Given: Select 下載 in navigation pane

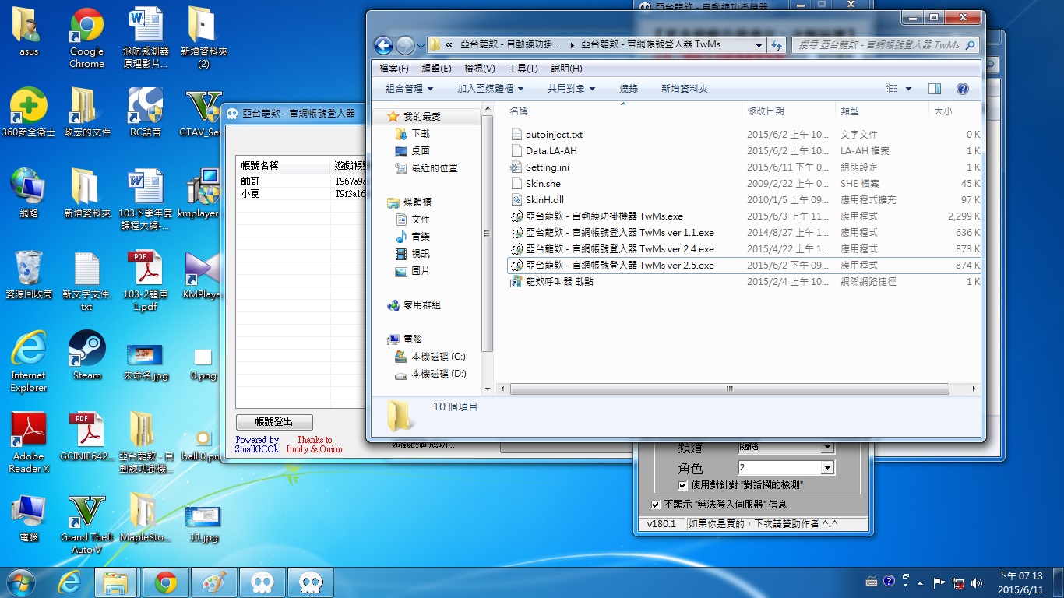Looking at the screenshot, I should [x=420, y=134].
